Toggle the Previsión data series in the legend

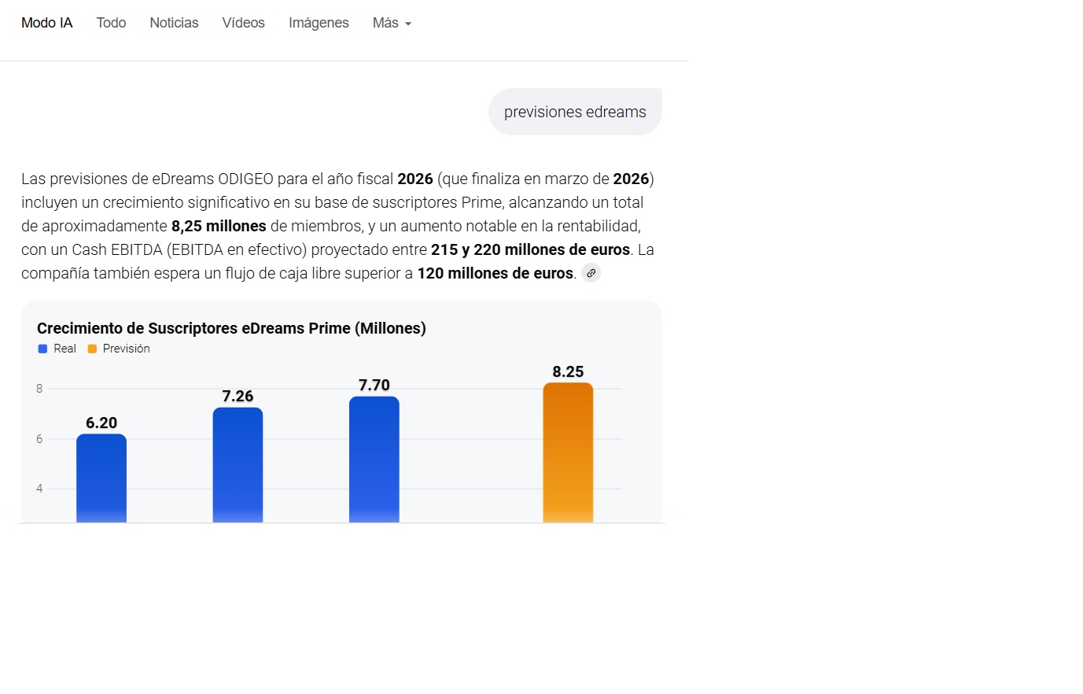[118, 348]
